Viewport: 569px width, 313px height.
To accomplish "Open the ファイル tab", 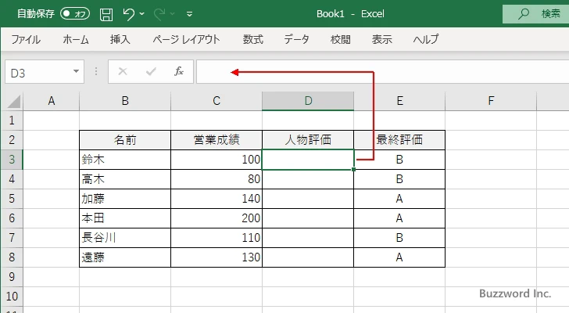I will pyautogui.click(x=26, y=39).
